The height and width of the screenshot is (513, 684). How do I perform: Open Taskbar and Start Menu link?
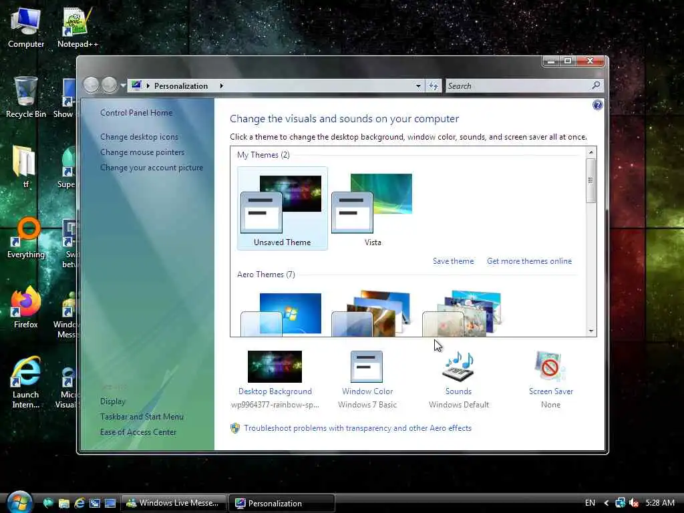(x=142, y=417)
